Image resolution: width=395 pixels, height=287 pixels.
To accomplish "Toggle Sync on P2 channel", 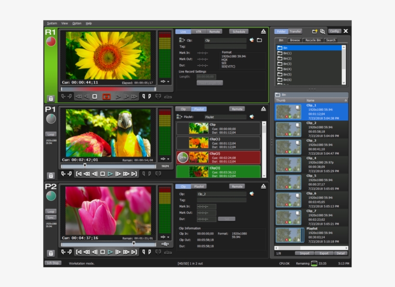I will [51, 218].
